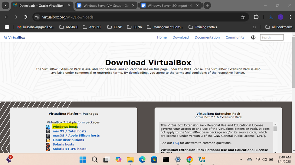Screen dimensions: 295x165
Task: Click the Solaris hosts link
Action: coord(63,145)
